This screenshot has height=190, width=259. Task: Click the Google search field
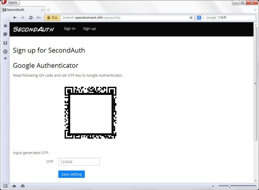coord(230,18)
